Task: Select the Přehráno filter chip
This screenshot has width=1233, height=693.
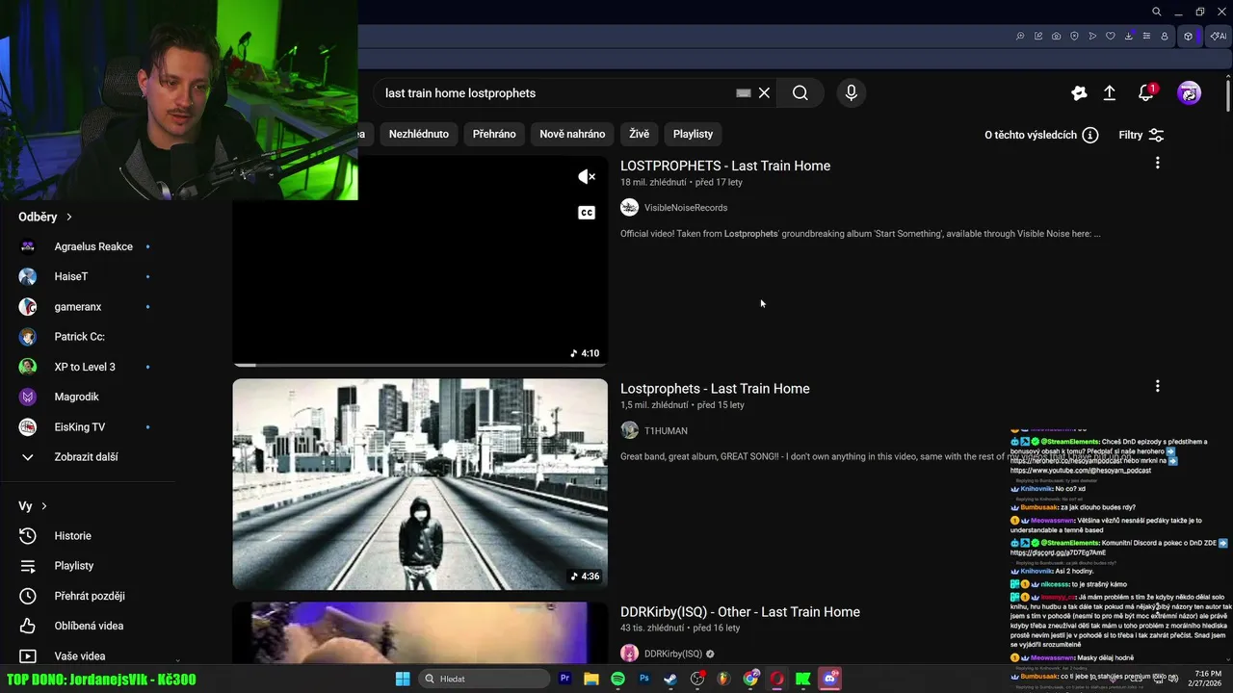Action: coord(494,134)
